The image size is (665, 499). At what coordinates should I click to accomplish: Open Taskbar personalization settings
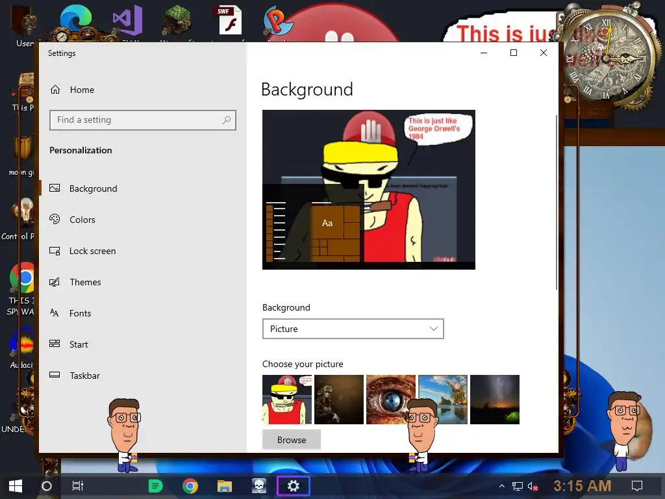[84, 376]
